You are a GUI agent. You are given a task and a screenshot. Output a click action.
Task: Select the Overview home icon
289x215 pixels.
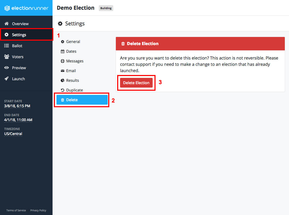[x=7, y=24]
